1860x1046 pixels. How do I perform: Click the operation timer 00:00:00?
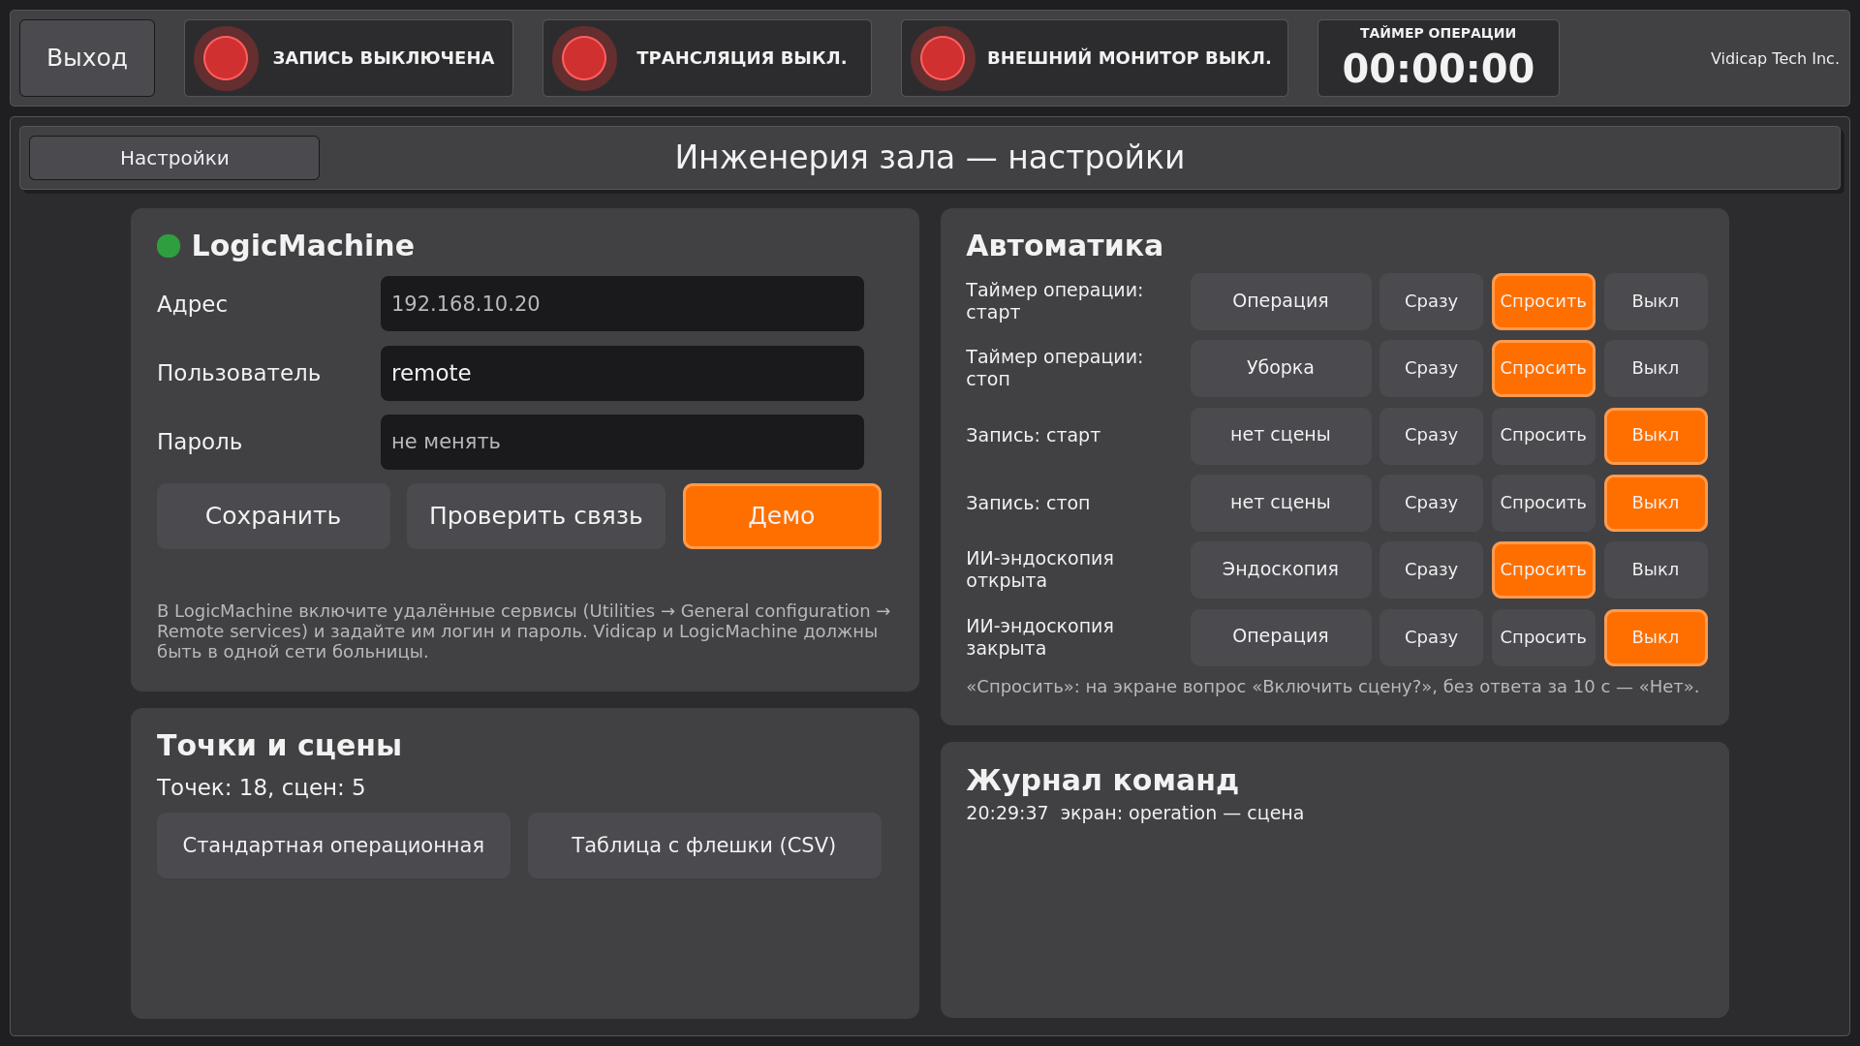tap(1439, 58)
